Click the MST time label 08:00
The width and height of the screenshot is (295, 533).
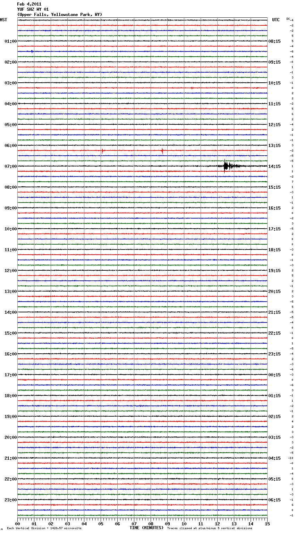point(11,187)
